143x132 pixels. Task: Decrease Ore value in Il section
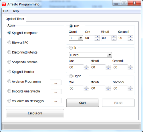(x=86, y=69)
